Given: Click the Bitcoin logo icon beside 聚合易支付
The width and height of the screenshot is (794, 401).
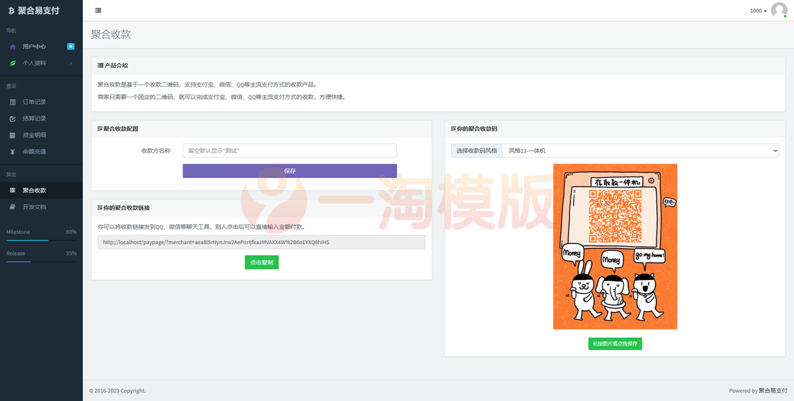Looking at the screenshot, I should coord(11,11).
